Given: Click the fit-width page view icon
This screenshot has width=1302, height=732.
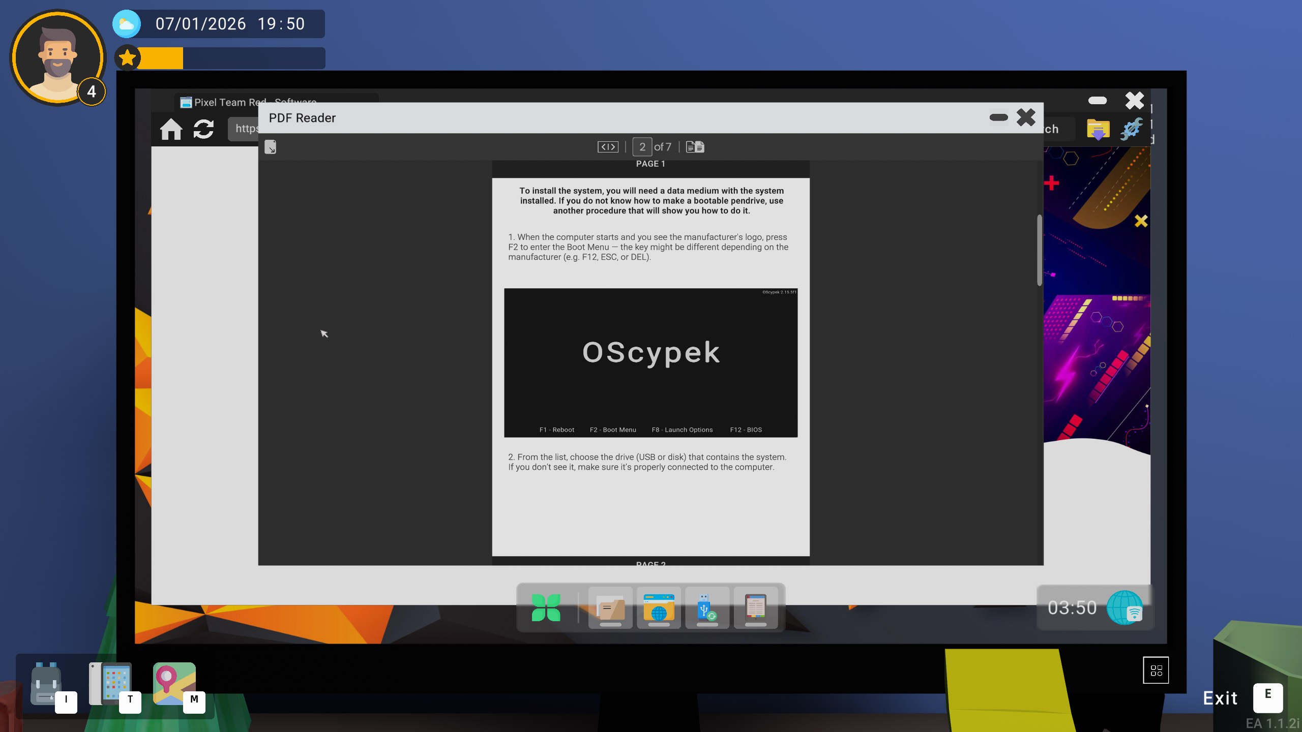Looking at the screenshot, I should (x=608, y=147).
